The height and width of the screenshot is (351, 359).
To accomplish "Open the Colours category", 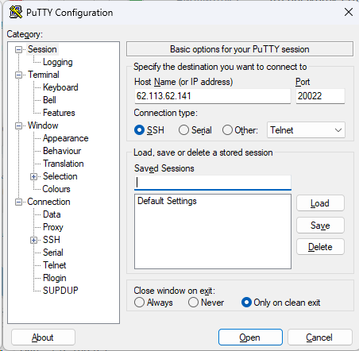I will [x=56, y=189].
